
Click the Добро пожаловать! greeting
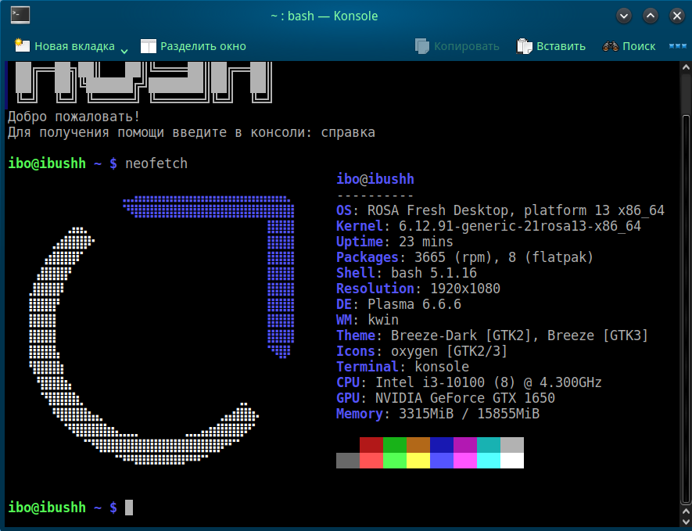tap(74, 117)
